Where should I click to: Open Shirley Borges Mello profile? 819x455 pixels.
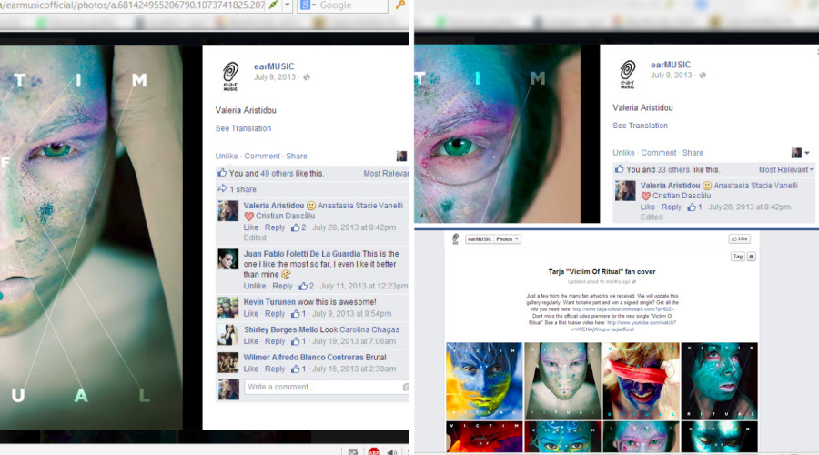tap(281, 329)
